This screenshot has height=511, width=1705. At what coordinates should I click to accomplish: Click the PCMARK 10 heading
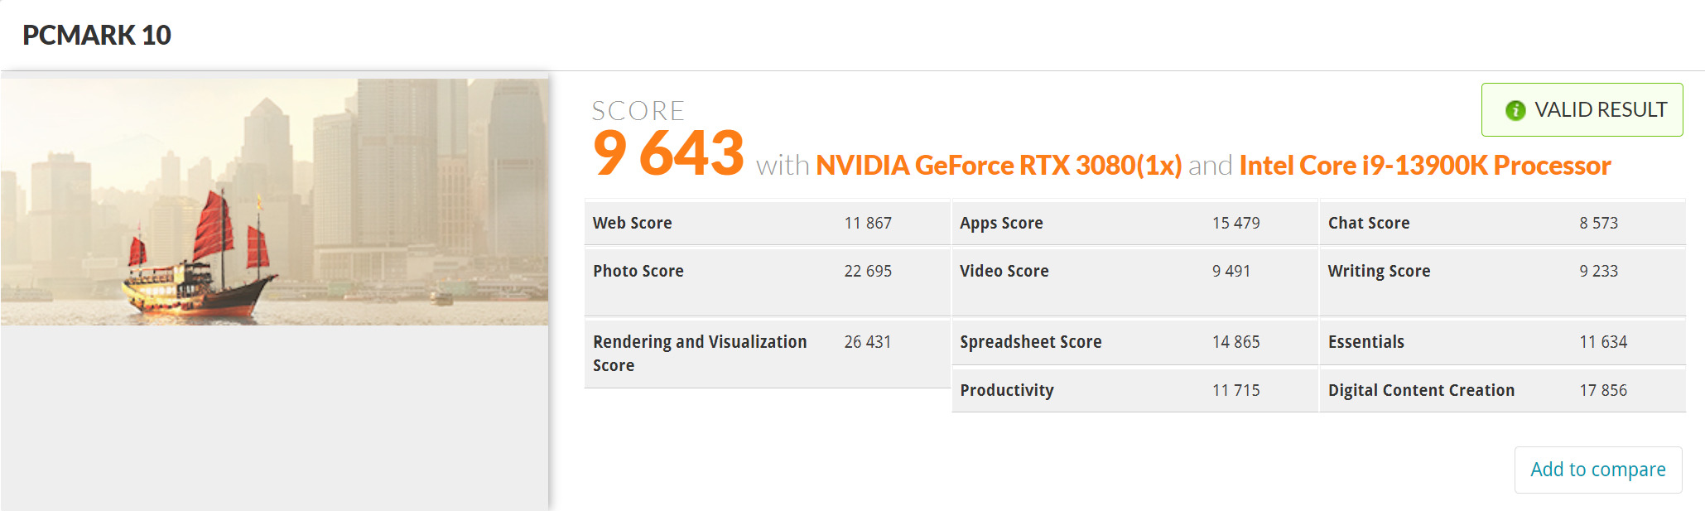click(x=97, y=35)
